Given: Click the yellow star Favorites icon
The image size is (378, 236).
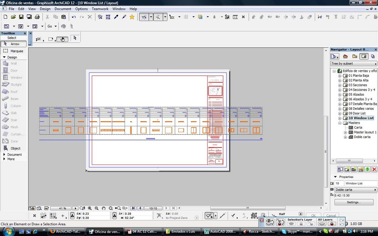Looking at the screenshot, I should (x=132, y=17).
